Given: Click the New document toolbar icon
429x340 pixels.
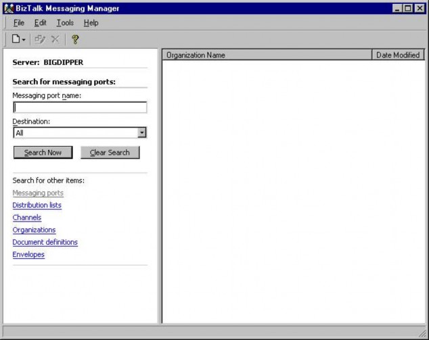Looking at the screenshot, I should tap(16, 39).
